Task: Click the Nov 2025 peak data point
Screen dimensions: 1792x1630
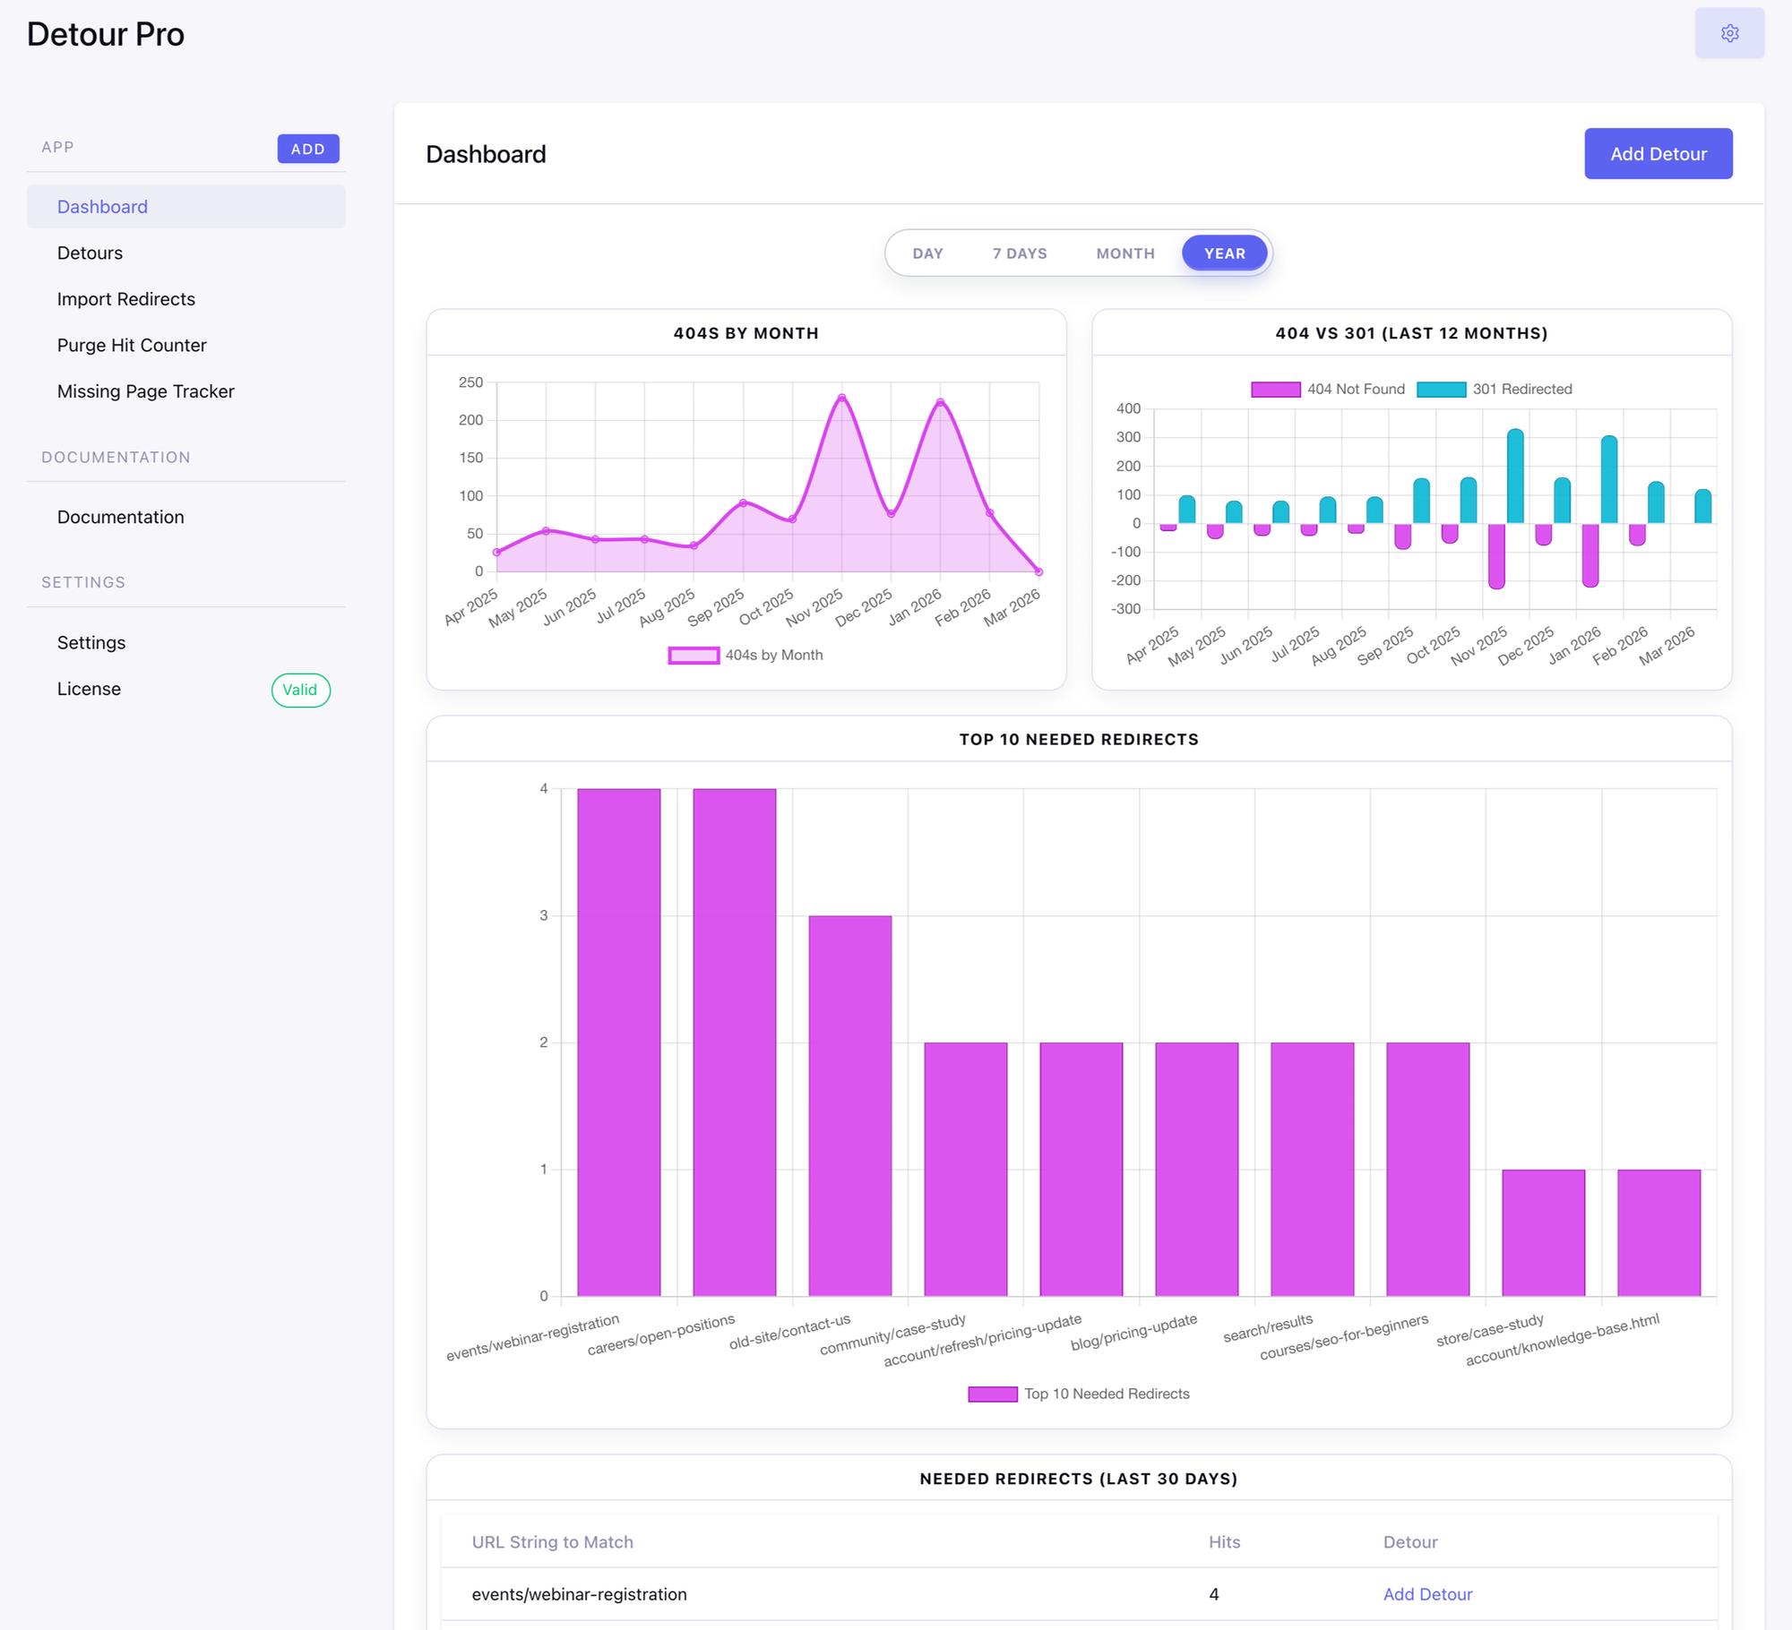Action: [841, 398]
